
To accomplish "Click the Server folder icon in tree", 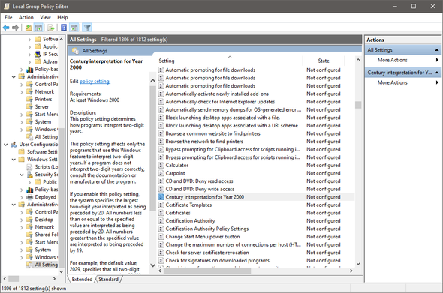I will 30,107.
